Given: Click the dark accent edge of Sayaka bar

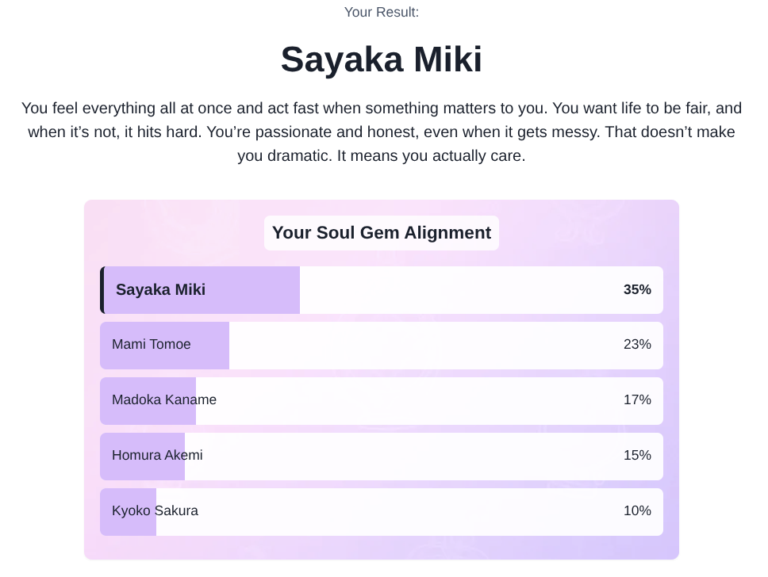Looking at the screenshot, I should pyautogui.click(x=102, y=290).
